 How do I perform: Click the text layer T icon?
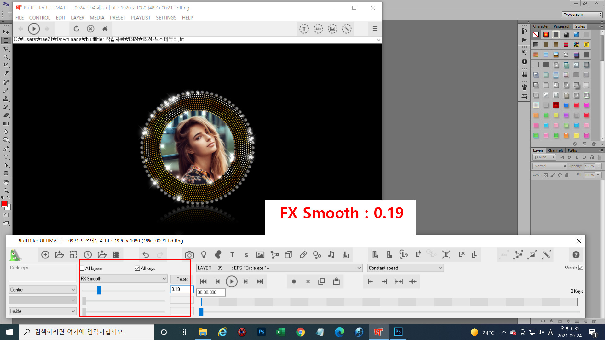pos(232,255)
